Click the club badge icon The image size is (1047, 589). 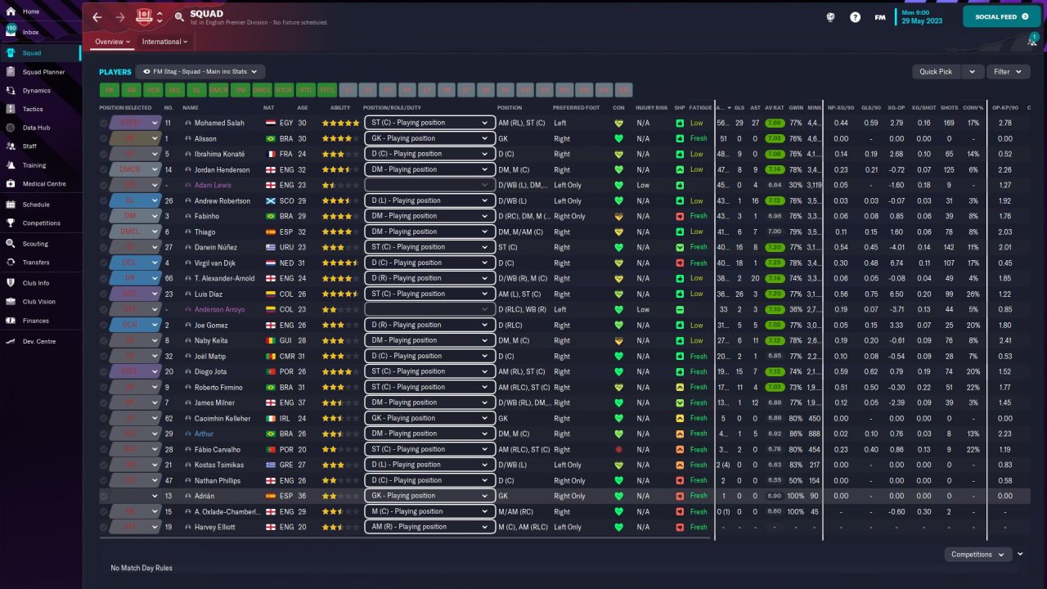tap(145, 16)
